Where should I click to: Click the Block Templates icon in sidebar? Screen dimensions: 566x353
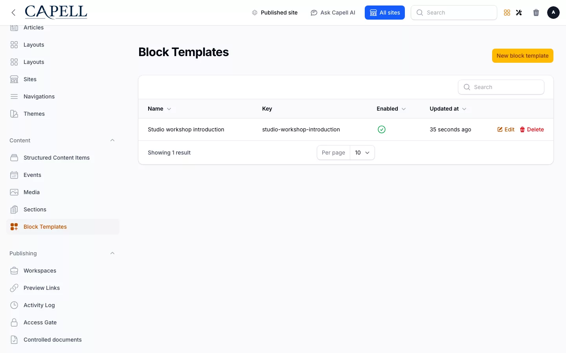pos(14,227)
